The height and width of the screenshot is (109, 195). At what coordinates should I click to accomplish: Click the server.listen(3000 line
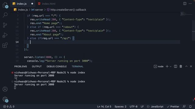click(x=44, y=57)
